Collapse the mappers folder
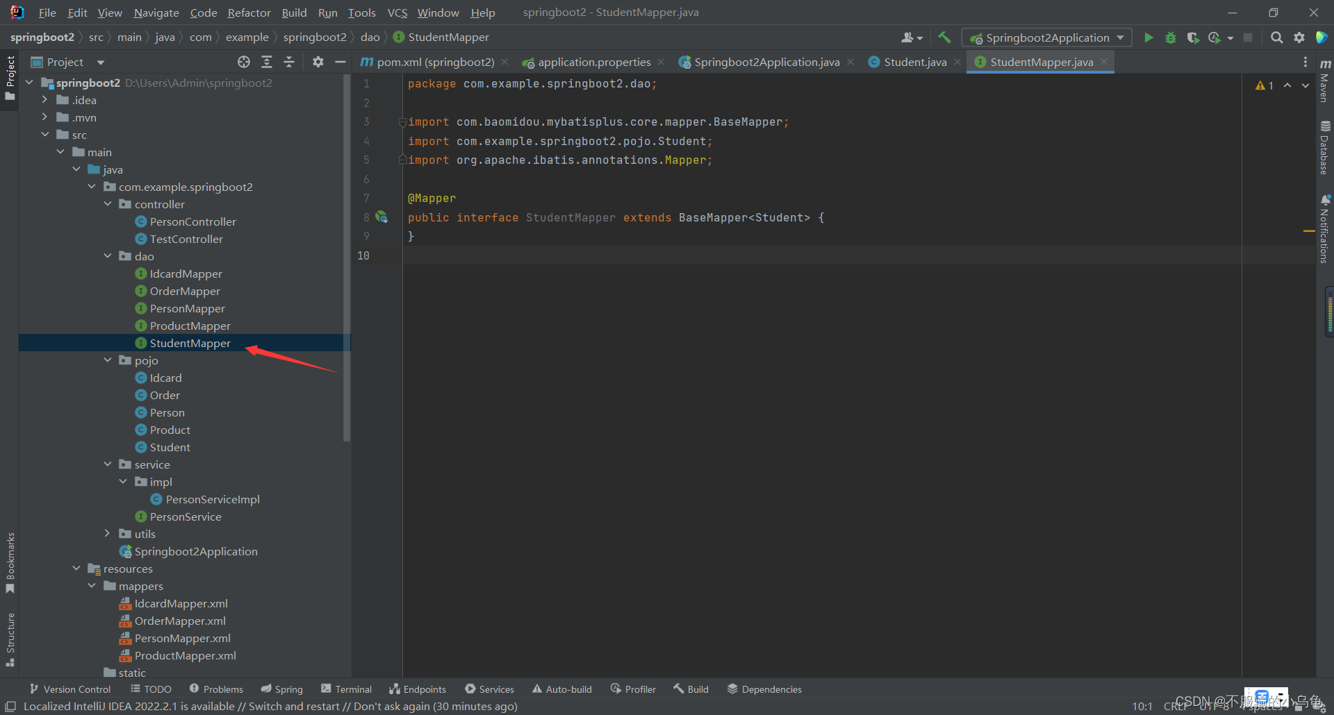The height and width of the screenshot is (715, 1334). (92, 586)
